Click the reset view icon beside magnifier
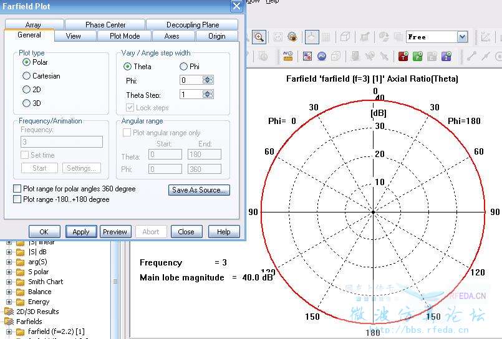The image size is (502, 339). (x=278, y=37)
